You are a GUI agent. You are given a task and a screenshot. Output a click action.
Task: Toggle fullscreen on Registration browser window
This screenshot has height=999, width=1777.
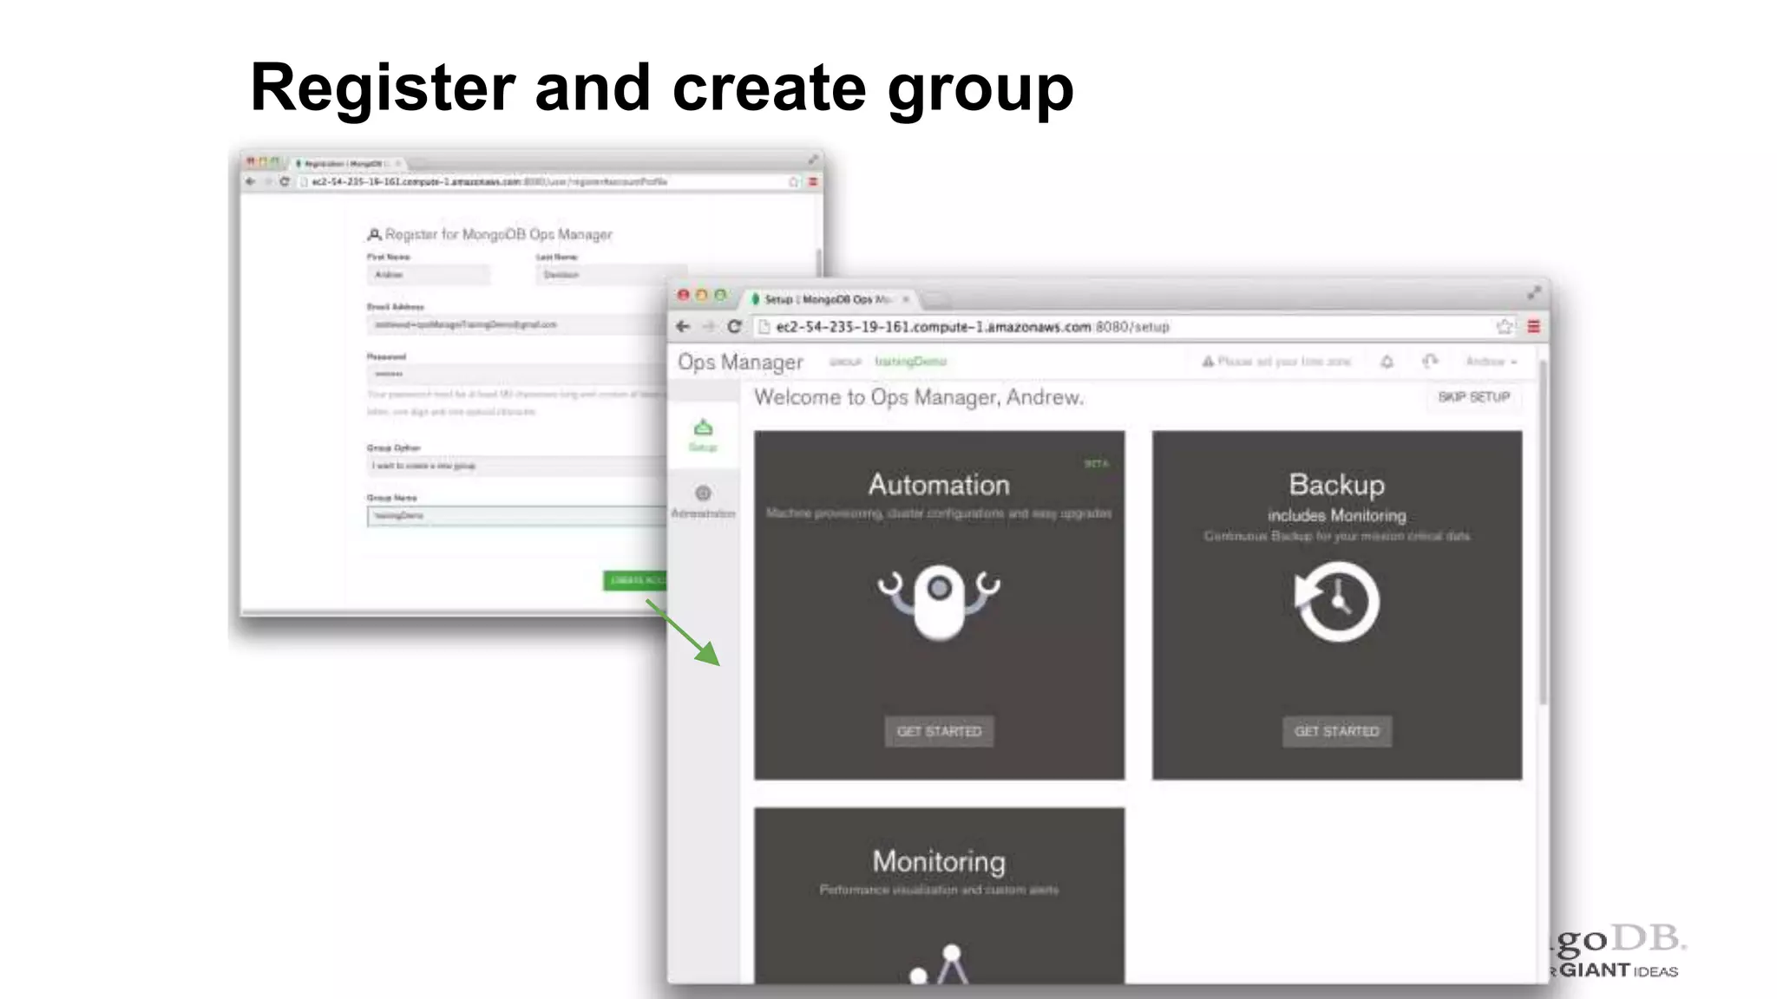pos(812,160)
